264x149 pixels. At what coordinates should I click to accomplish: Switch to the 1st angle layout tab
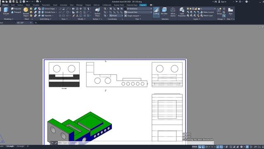(10, 146)
